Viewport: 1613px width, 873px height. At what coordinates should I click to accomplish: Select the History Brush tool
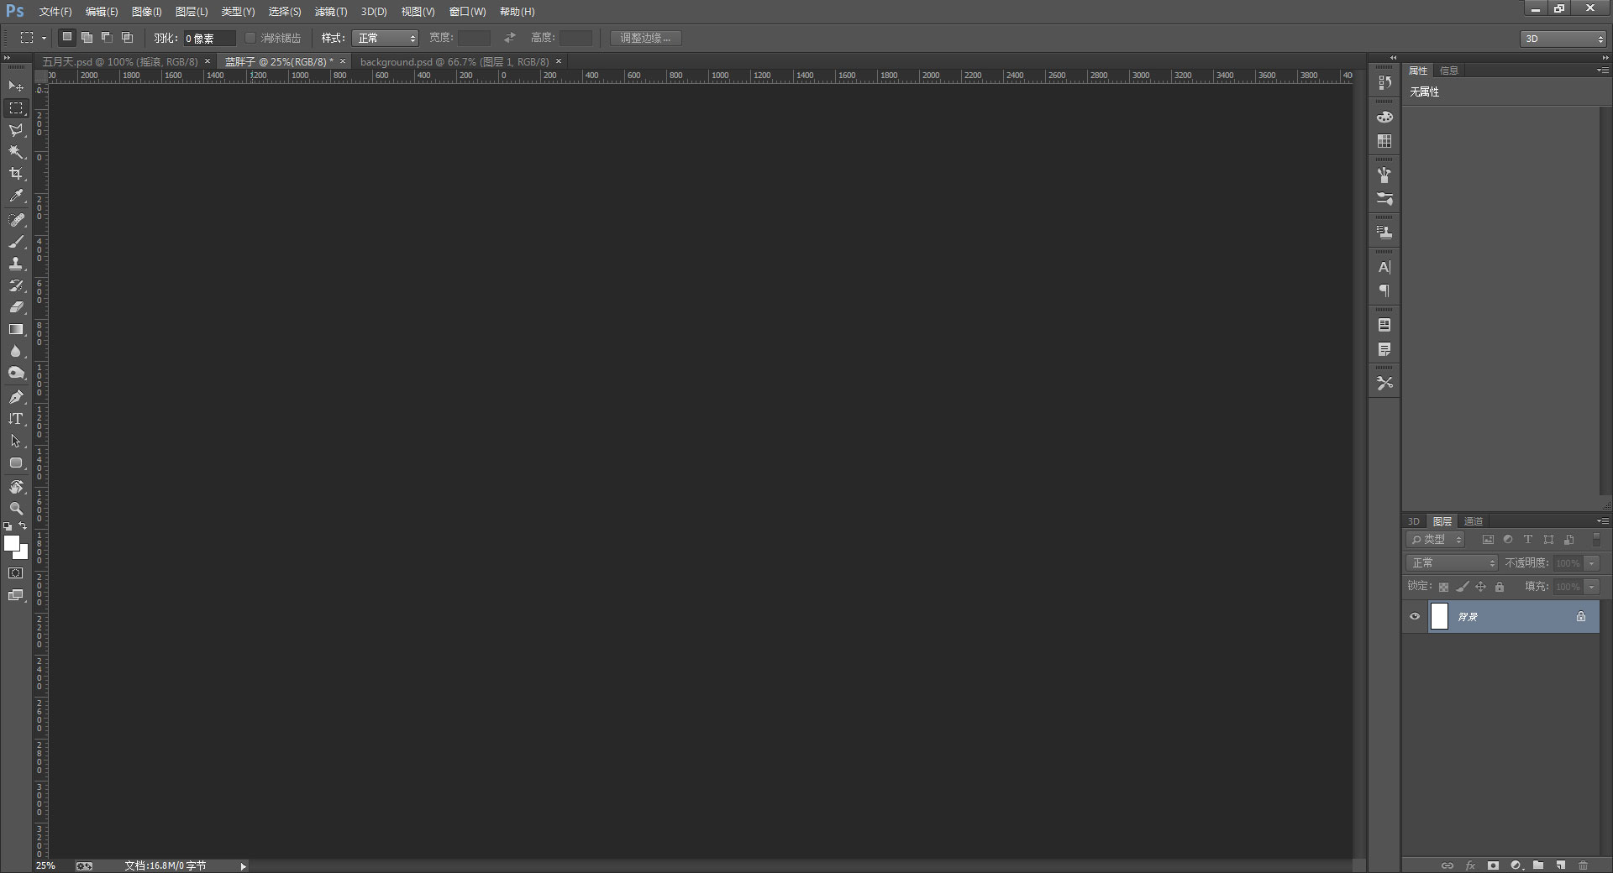tap(16, 285)
